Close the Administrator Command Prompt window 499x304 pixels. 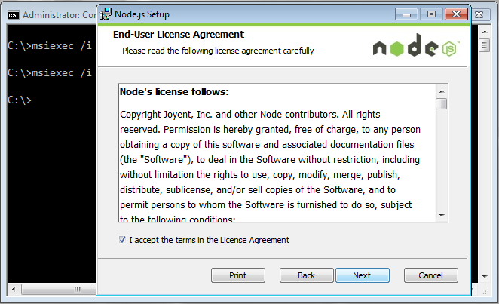tap(480, 14)
